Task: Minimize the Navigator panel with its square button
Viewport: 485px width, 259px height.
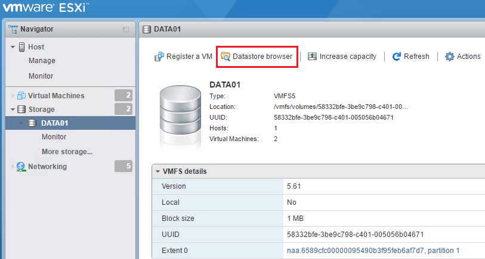Action: point(126,29)
